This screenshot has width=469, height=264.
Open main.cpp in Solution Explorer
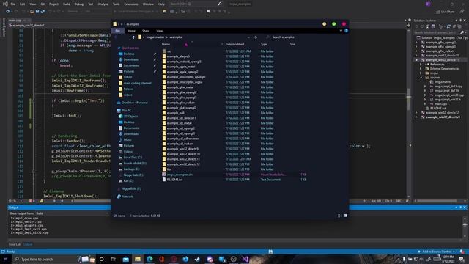tap(440, 104)
